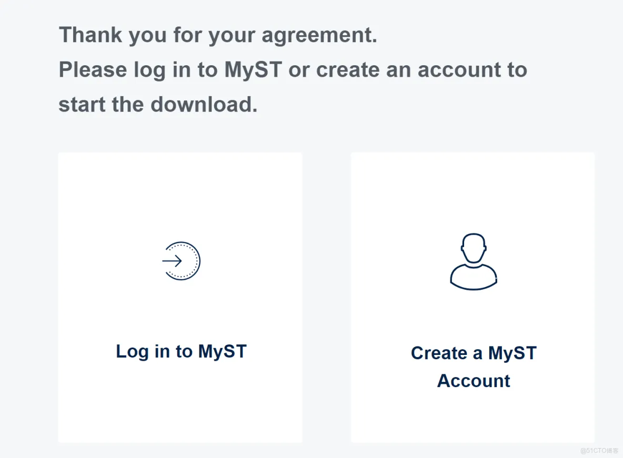
Task: Click the dotted circle of the login icon
Action: coord(184,261)
